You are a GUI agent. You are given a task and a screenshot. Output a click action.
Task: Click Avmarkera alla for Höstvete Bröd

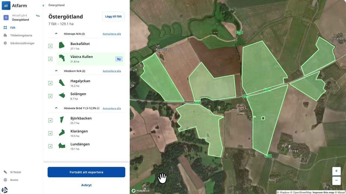[112, 108]
